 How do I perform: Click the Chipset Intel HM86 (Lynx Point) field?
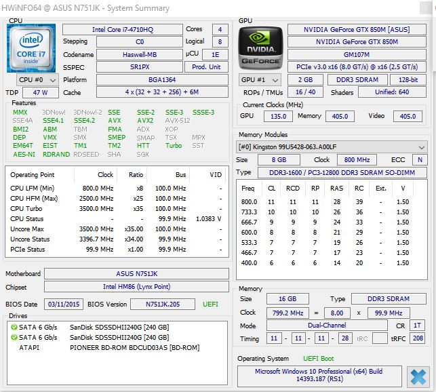click(136, 287)
